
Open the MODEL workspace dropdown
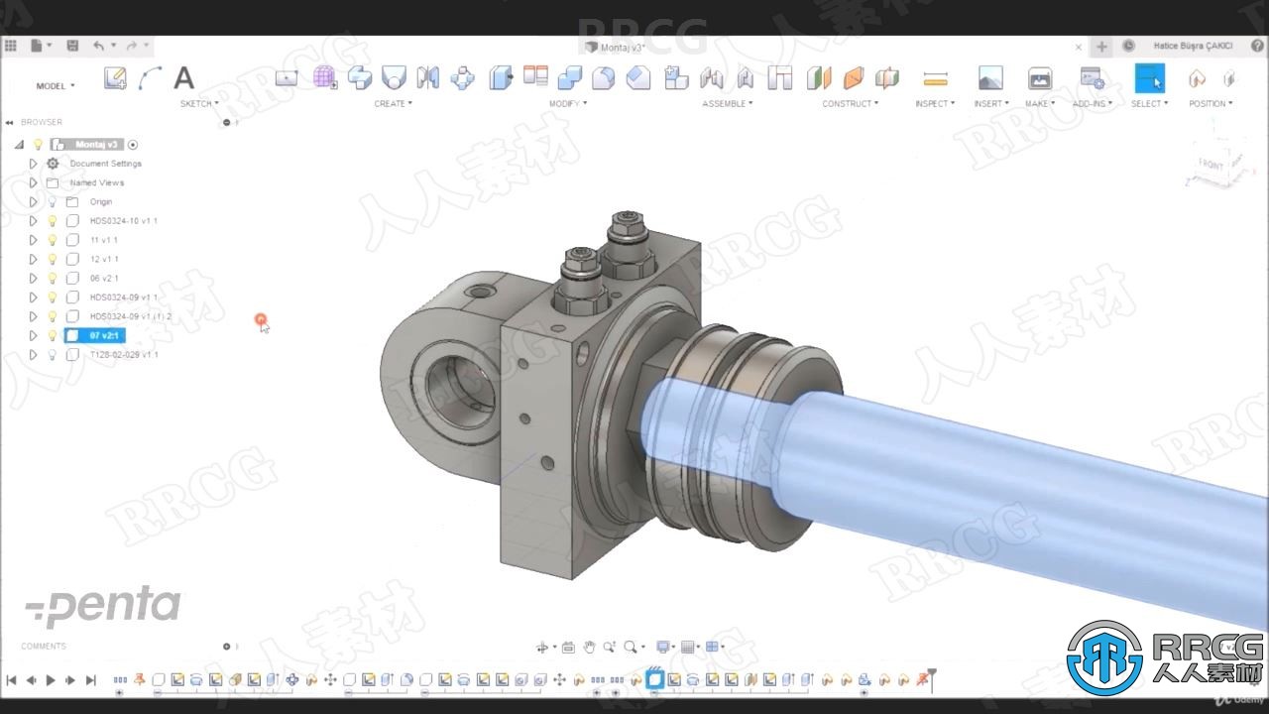(56, 86)
